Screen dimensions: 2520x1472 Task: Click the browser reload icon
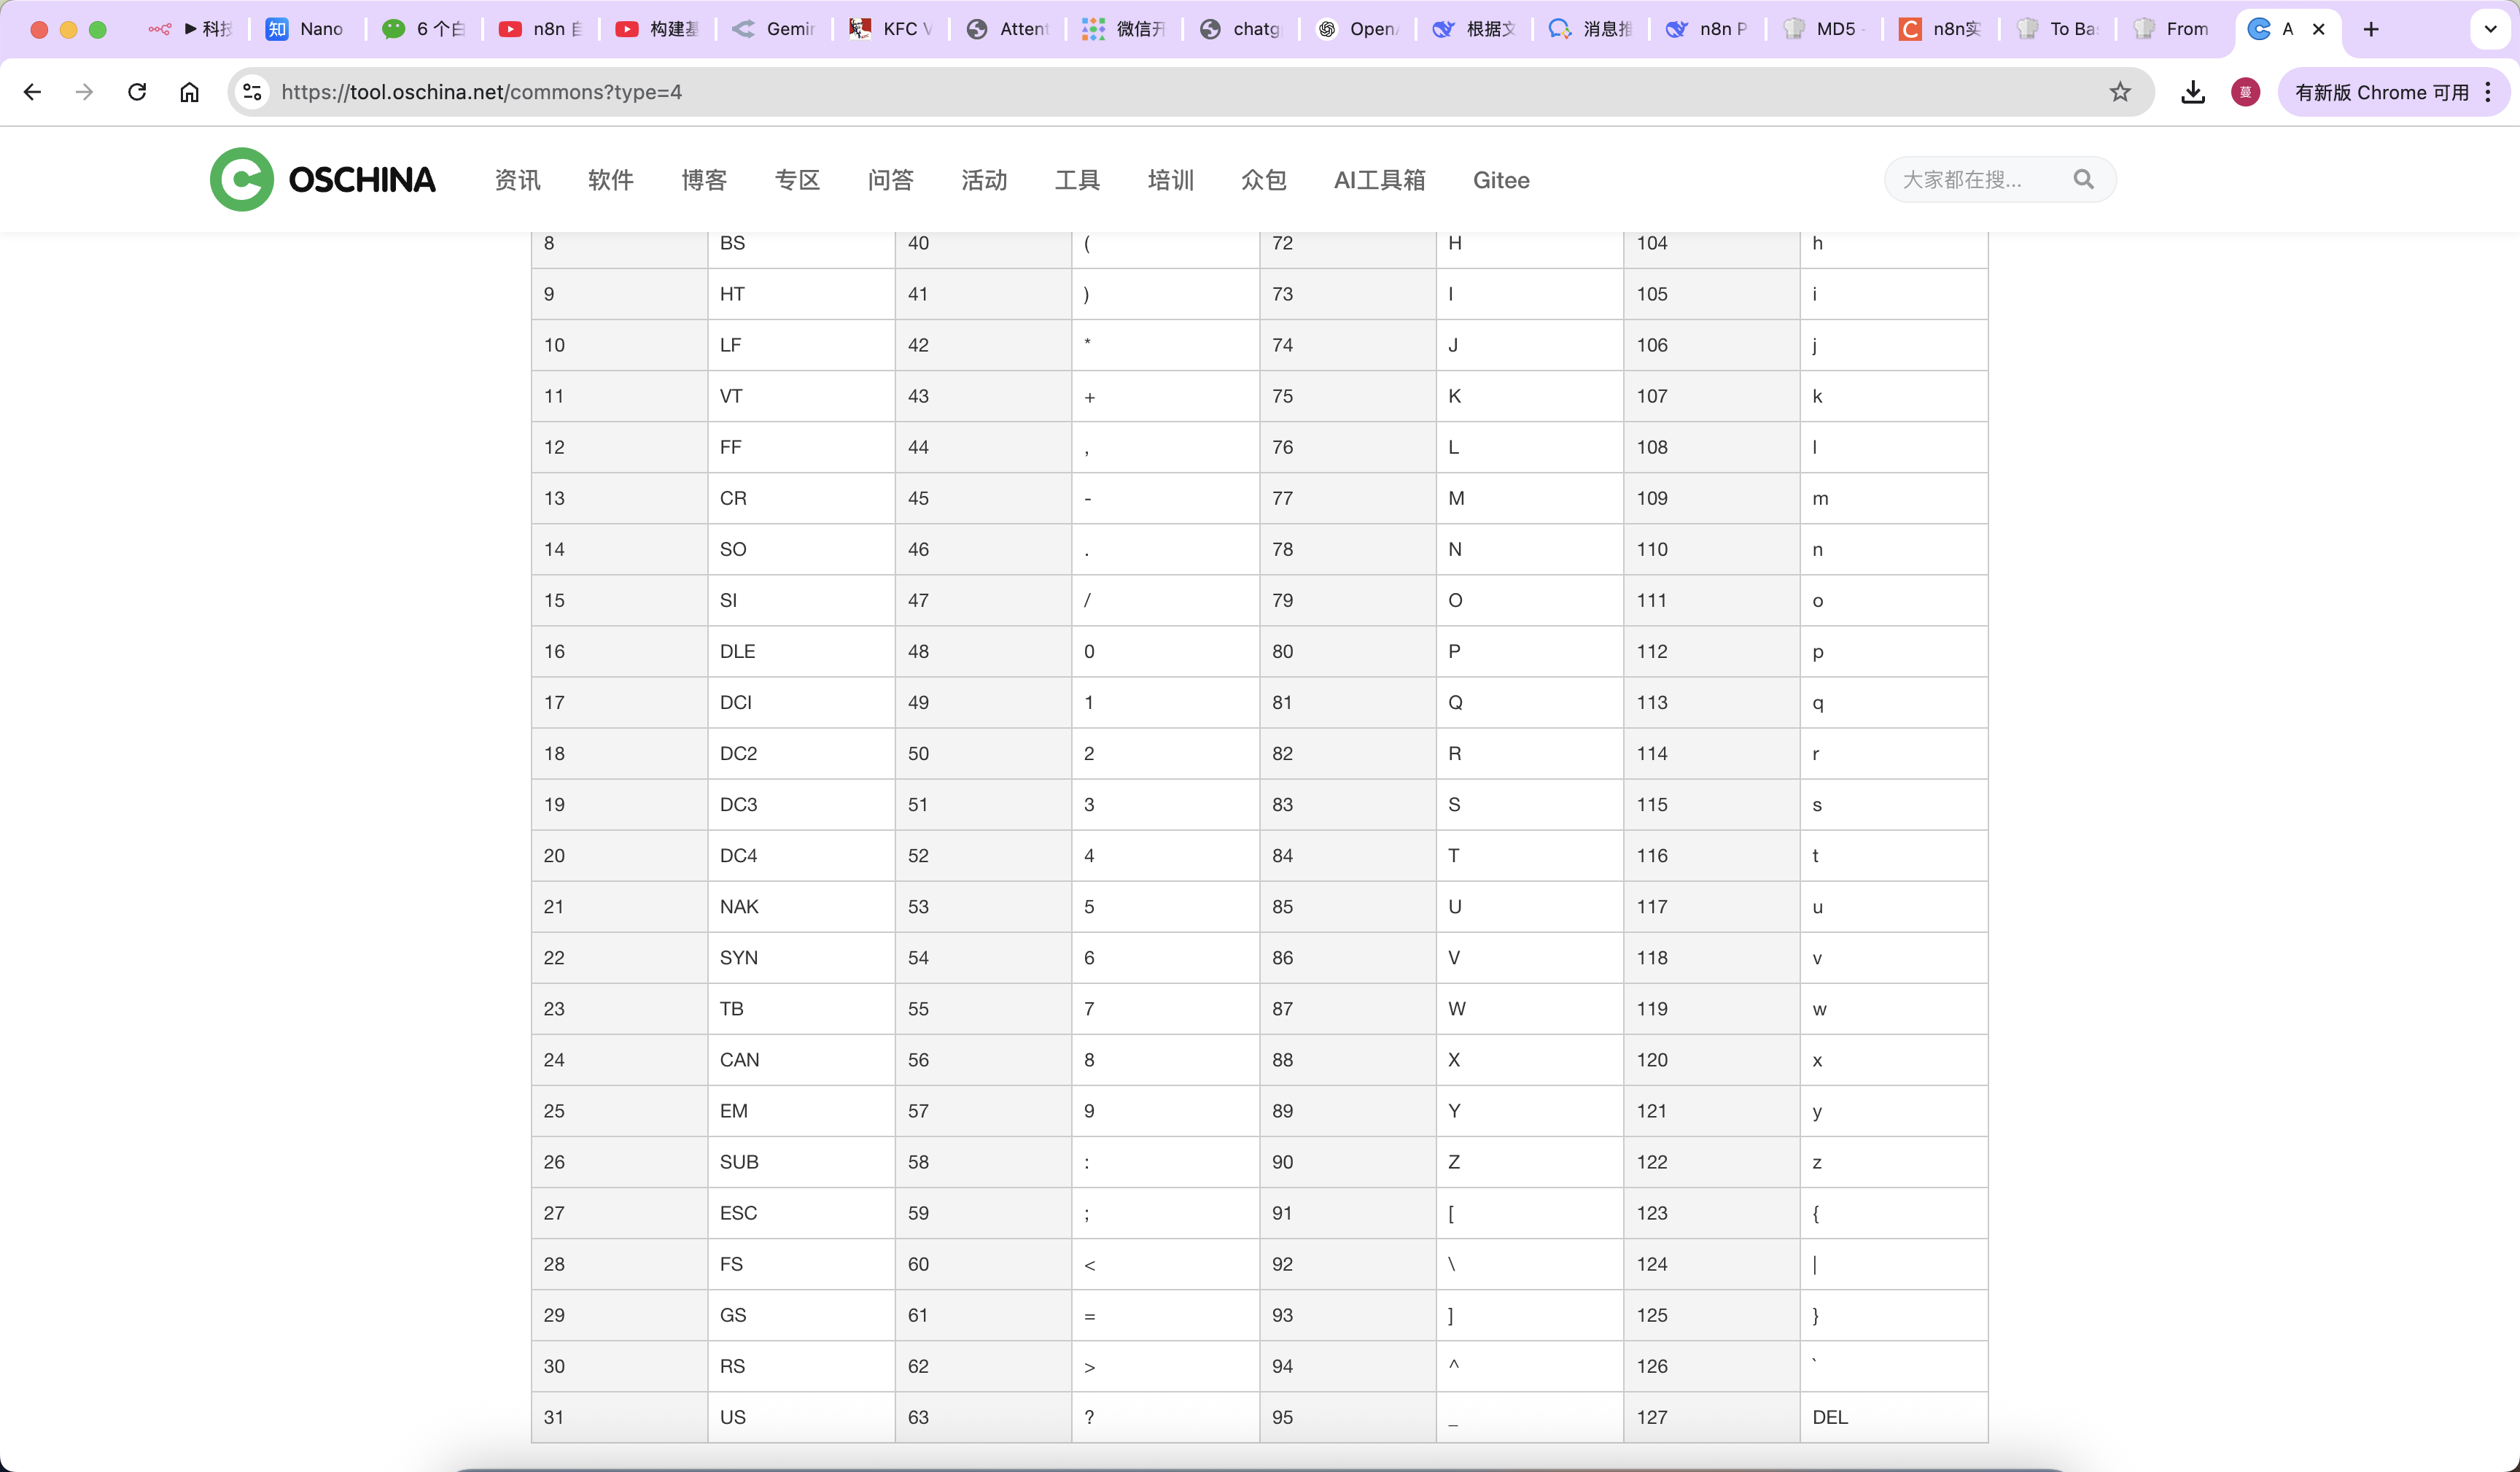(x=137, y=92)
